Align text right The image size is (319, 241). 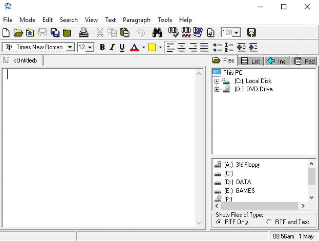click(193, 48)
